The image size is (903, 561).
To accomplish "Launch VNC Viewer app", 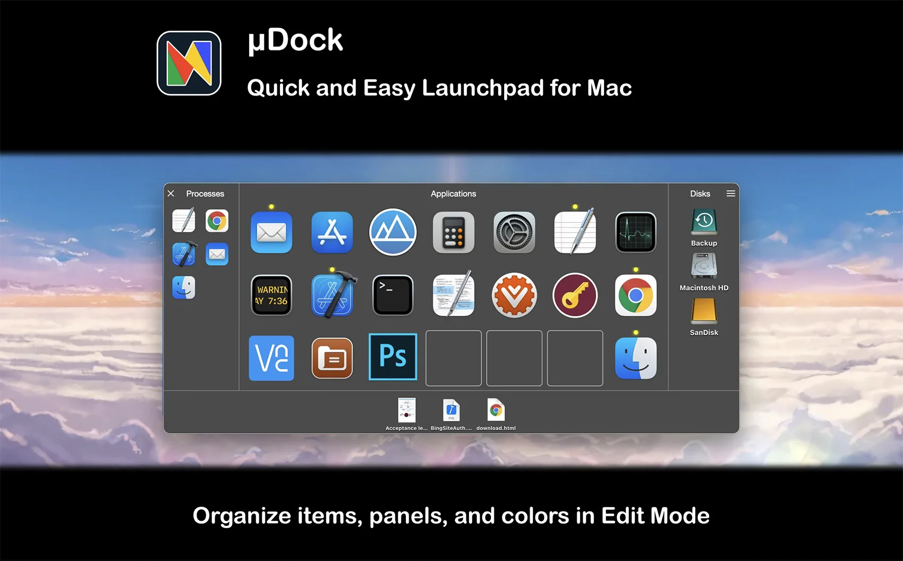I will point(271,358).
